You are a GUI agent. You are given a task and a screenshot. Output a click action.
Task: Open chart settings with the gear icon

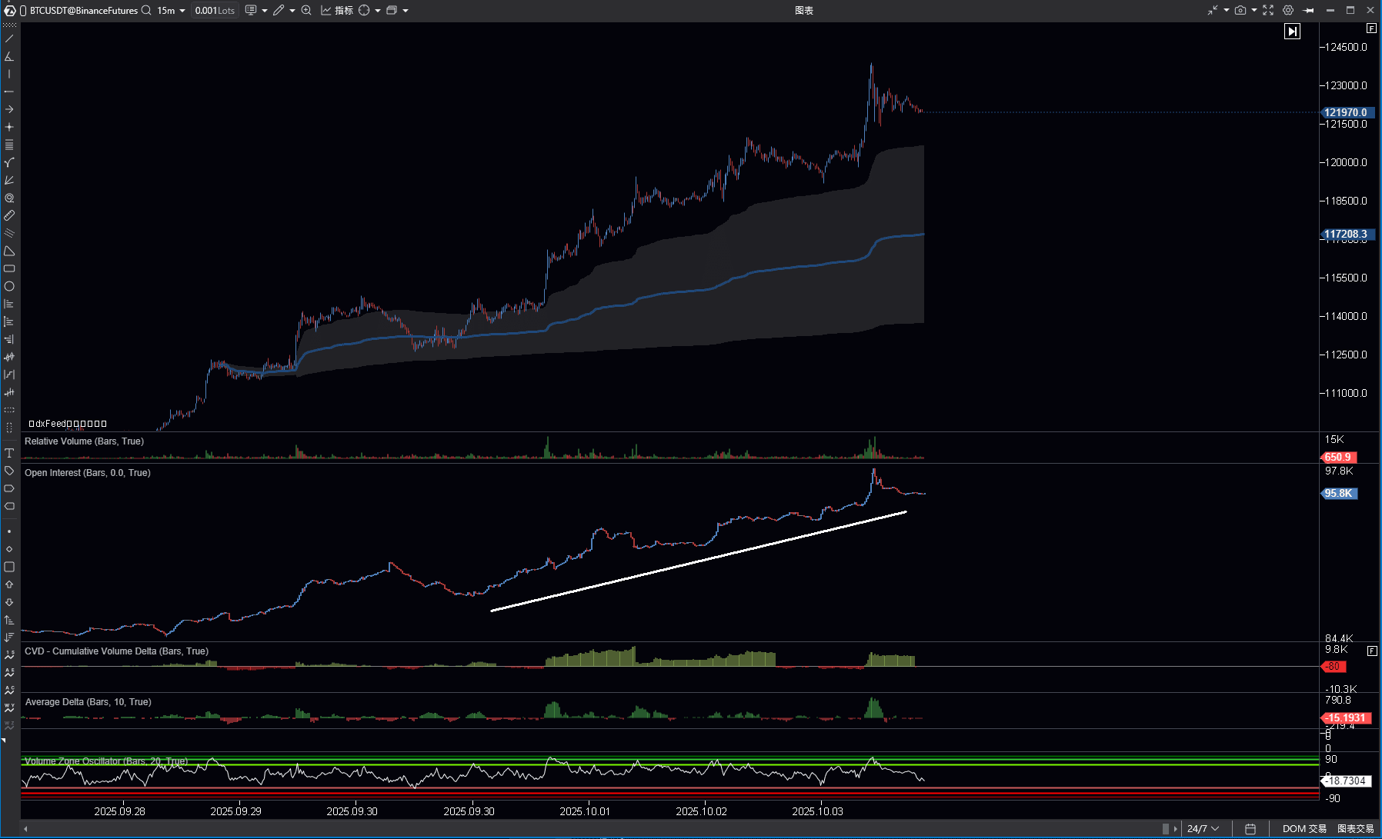point(1287,10)
